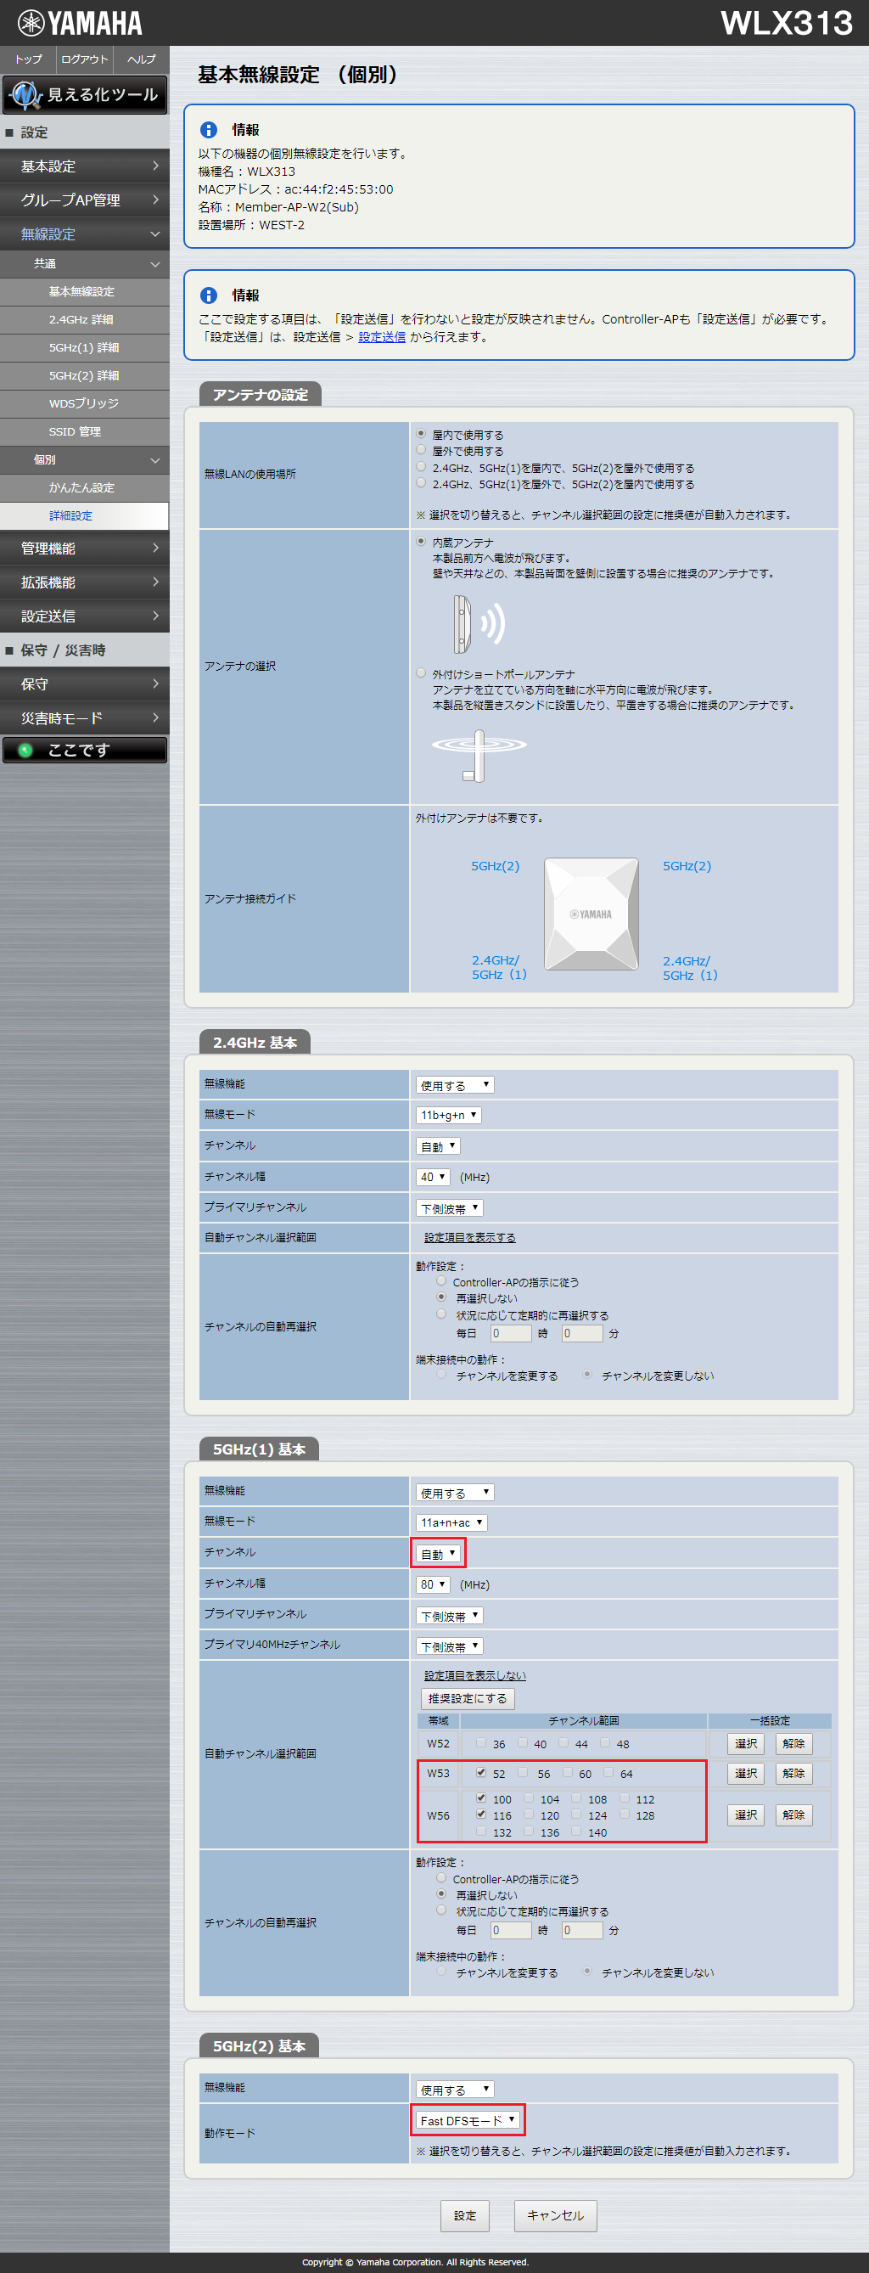Open かんたん設定 sidebar item
The height and width of the screenshot is (2273, 869).
tap(85, 487)
